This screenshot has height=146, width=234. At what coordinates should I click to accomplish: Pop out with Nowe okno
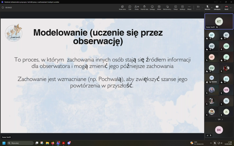[x=122, y=7]
